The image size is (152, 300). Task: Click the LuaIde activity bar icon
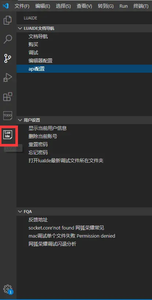tap(8, 134)
